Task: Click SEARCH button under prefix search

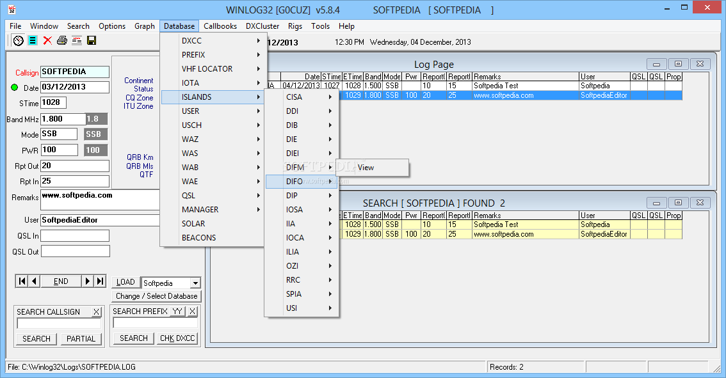Action: click(134, 338)
